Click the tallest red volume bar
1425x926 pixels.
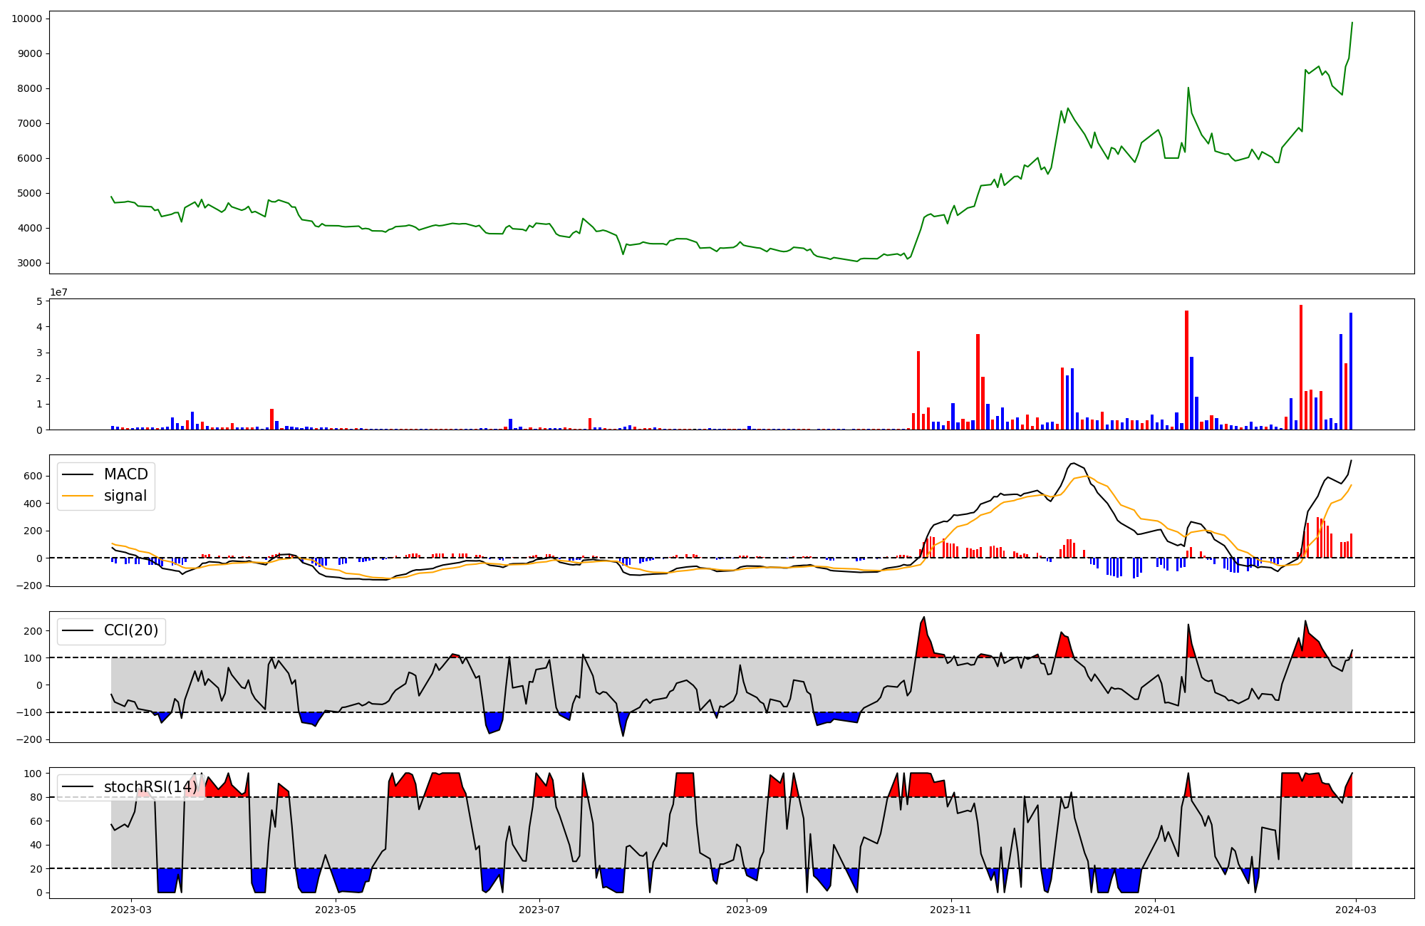1301,367
